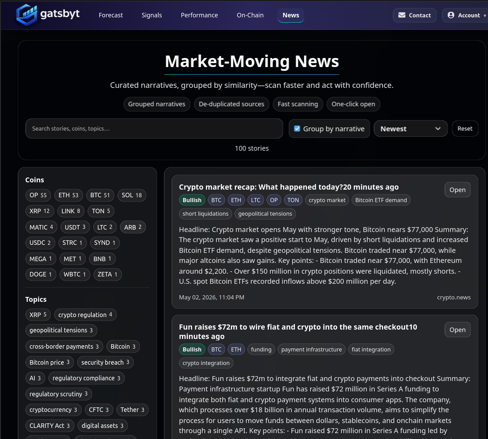Click Crypto market recap headline
This screenshot has height=439, width=488.
click(x=289, y=187)
